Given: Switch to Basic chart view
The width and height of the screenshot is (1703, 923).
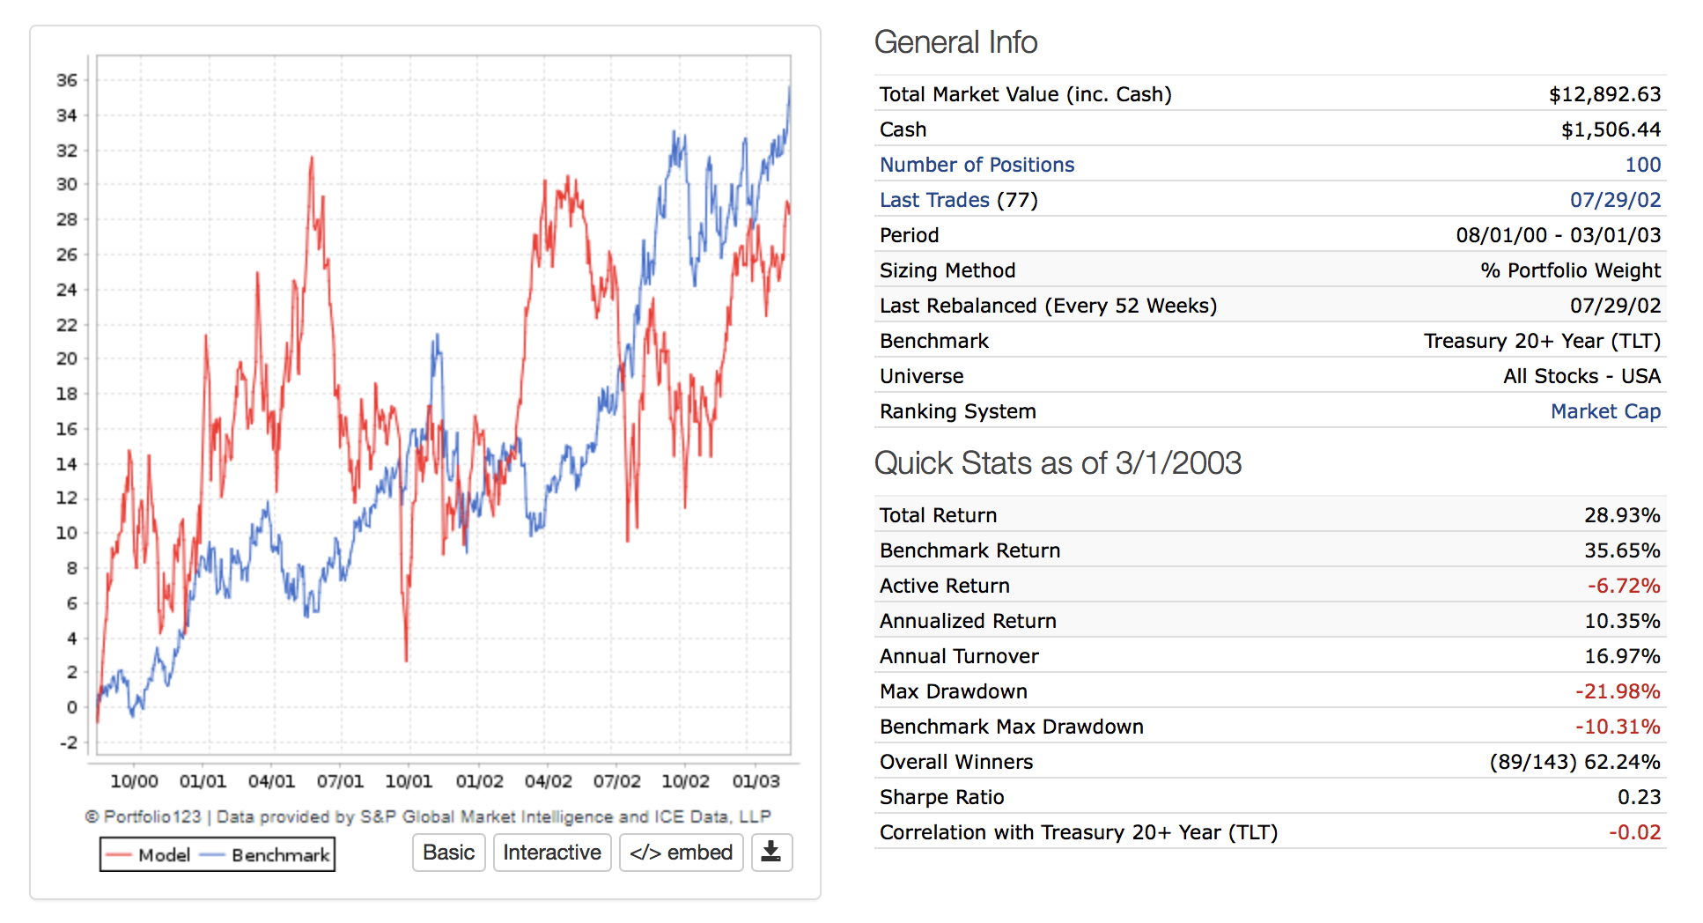Looking at the screenshot, I should [449, 853].
